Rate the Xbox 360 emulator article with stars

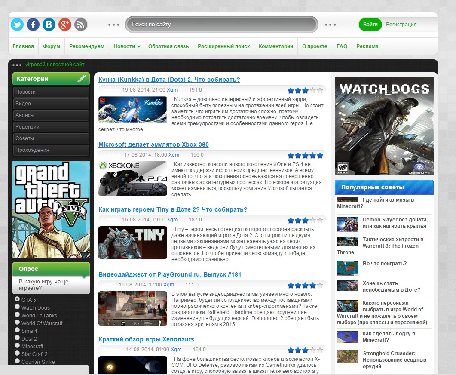305,155
